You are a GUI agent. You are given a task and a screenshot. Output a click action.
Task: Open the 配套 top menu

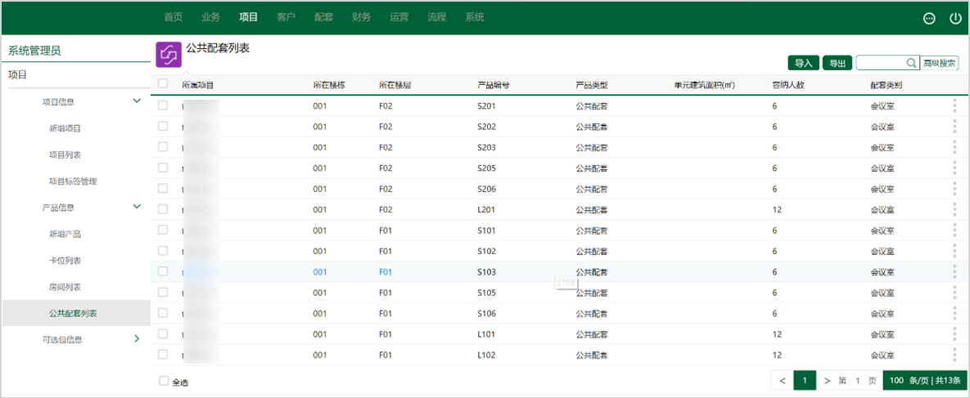[x=324, y=17]
